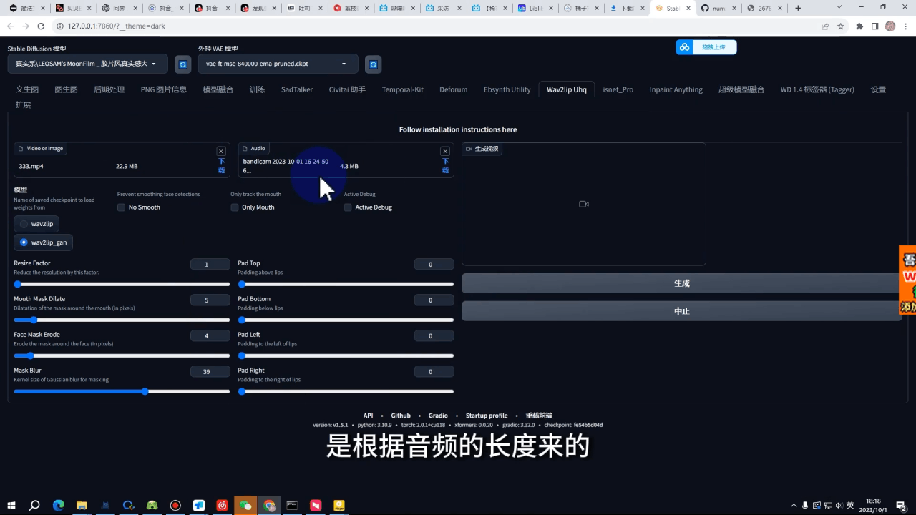The width and height of the screenshot is (916, 515).
Task: Click the blue cloud upload button
Action: [x=706, y=47]
